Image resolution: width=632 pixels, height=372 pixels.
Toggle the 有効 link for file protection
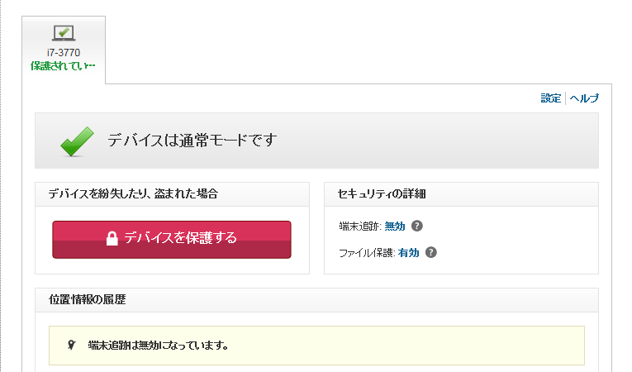(x=408, y=253)
